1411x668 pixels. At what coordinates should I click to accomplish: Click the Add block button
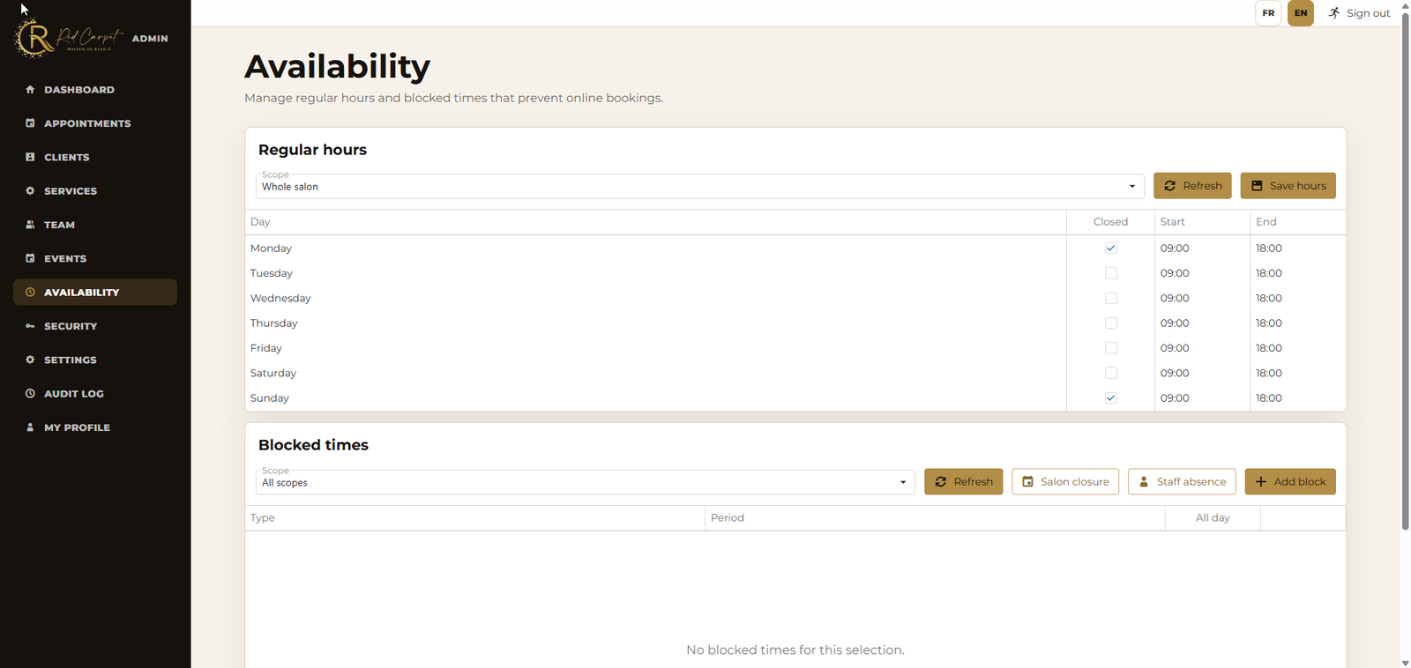point(1290,482)
